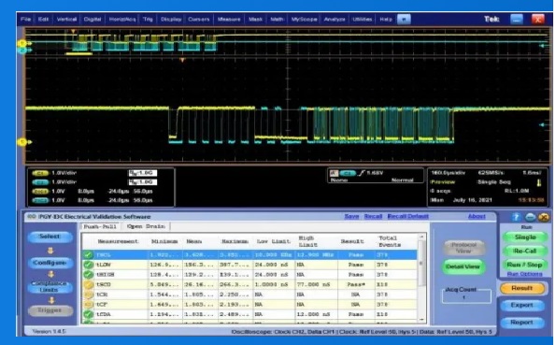Open the dropdown arrow beside Help menu

[404, 19]
